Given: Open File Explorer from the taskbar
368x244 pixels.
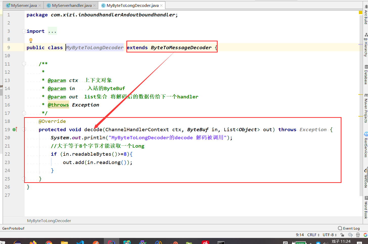Looking at the screenshot, I should (64, 242).
